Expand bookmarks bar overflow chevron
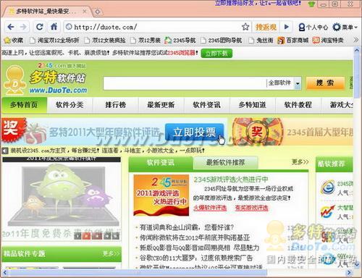Viewport: 362px width, 278px height. (x=355, y=40)
